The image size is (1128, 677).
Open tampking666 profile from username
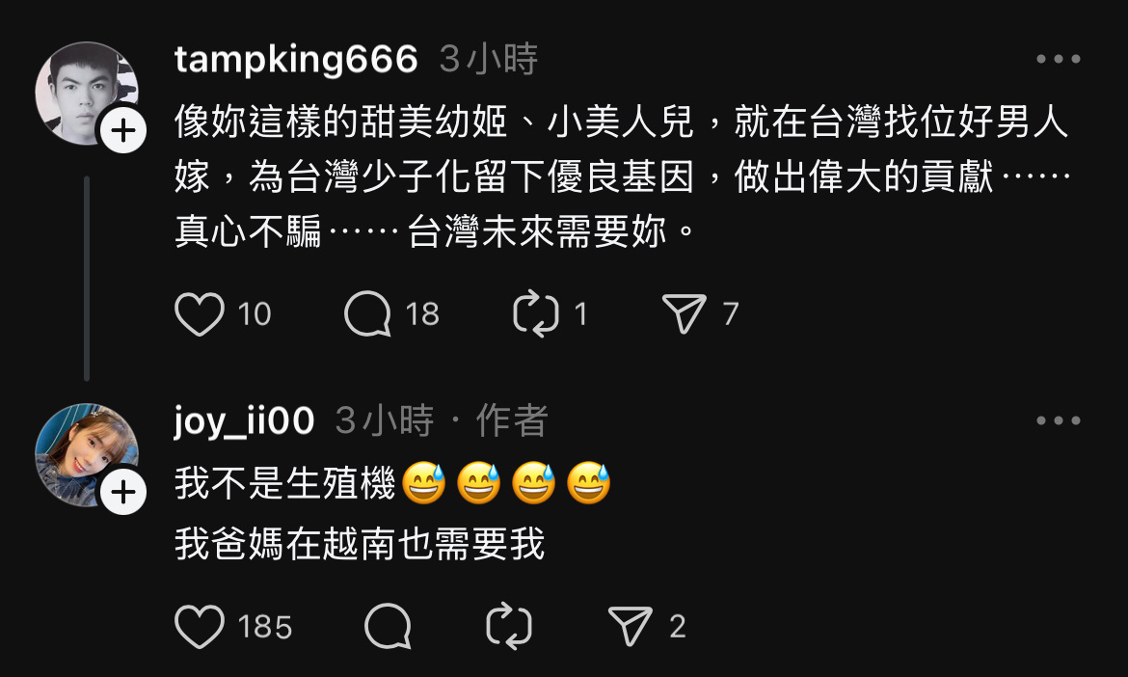pyautogui.click(x=296, y=59)
